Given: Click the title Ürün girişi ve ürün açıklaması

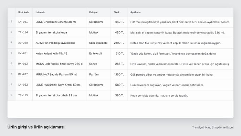Looking at the screenshot, I should click(36, 127).
